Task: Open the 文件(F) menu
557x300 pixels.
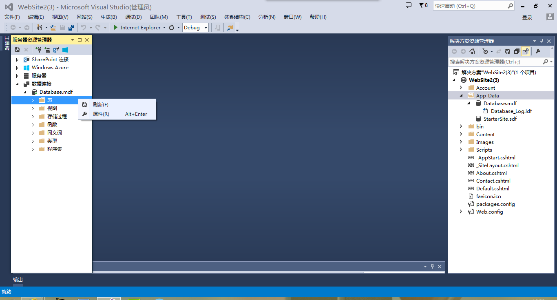Action: 12,17
